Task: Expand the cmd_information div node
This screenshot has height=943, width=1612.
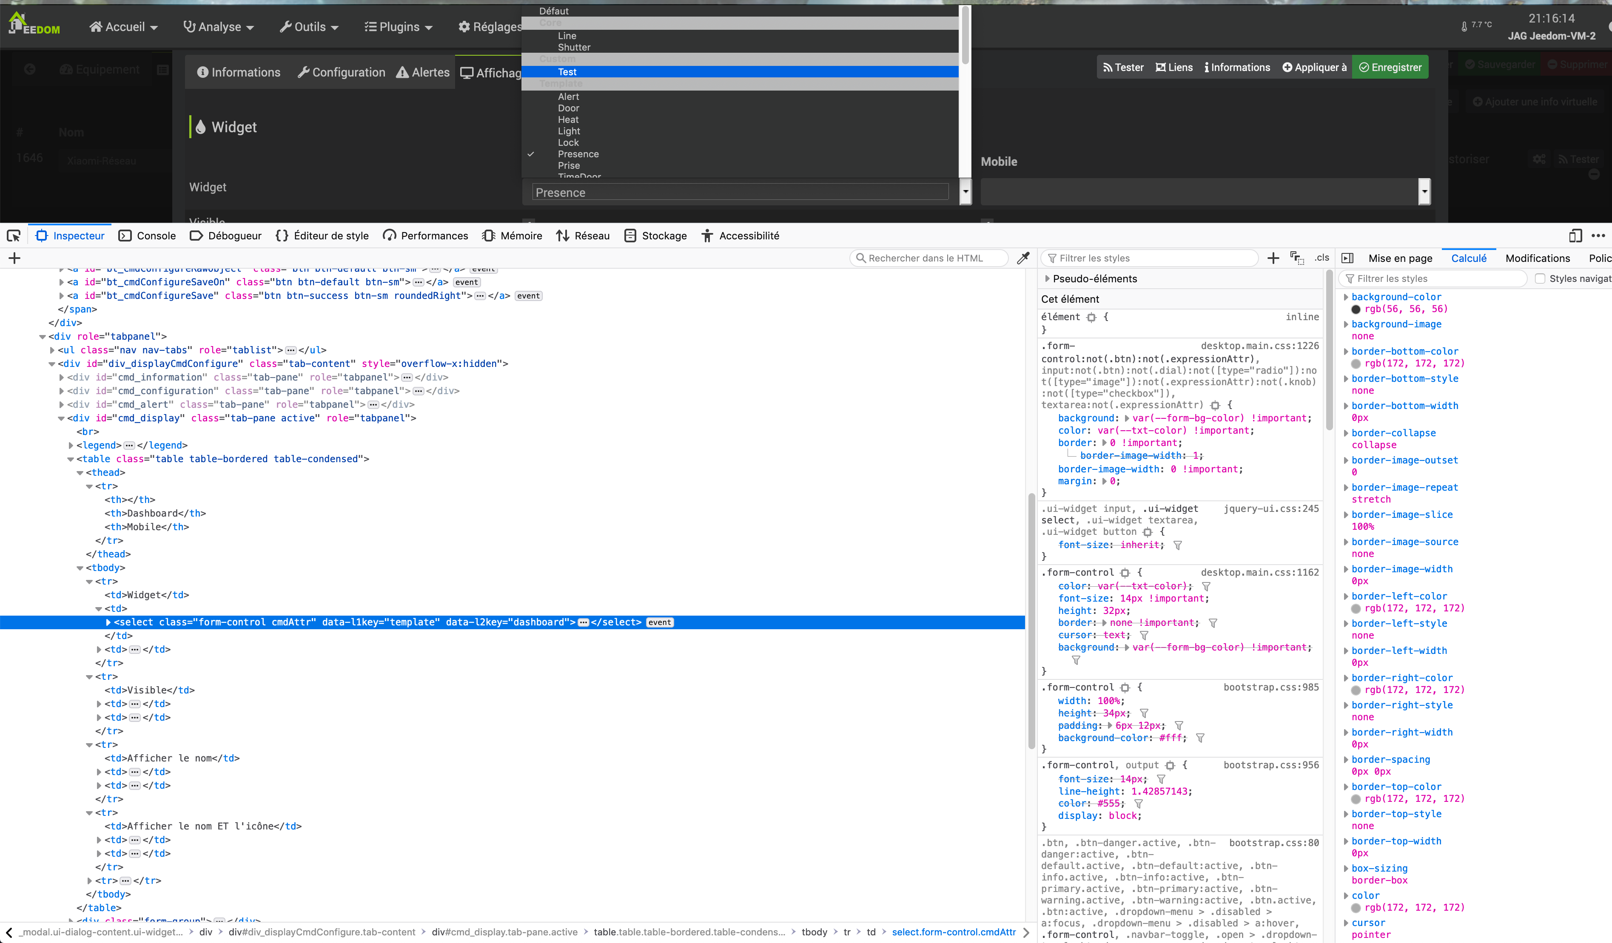Action: tap(61, 378)
